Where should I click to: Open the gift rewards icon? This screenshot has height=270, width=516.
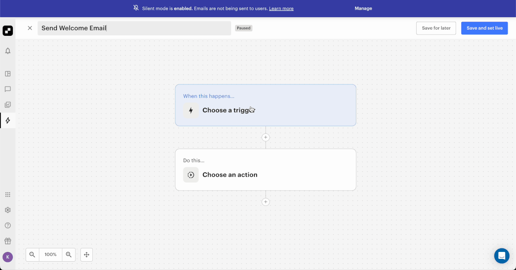8,241
